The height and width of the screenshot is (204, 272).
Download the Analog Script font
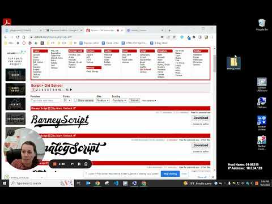pyautogui.click(x=201, y=145)
